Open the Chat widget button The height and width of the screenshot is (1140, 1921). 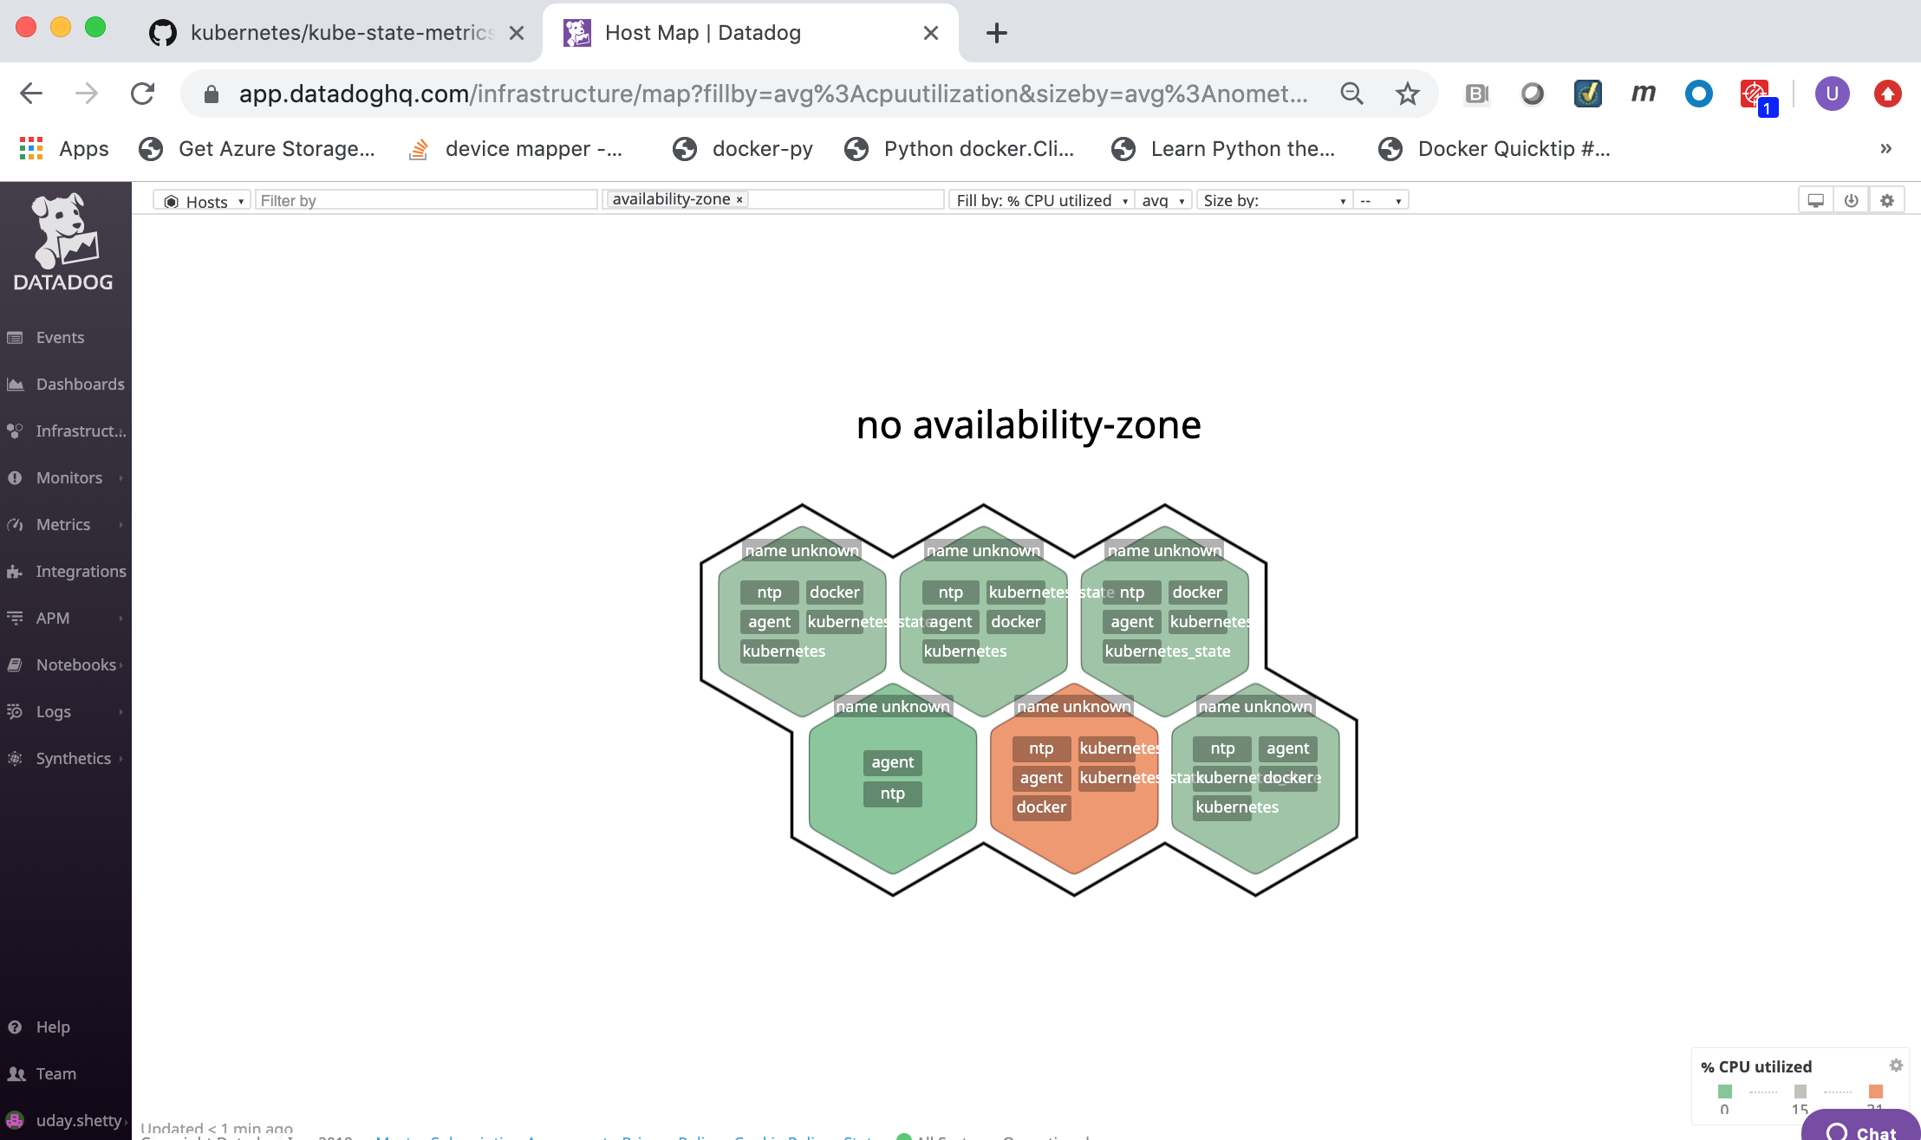(1860, 1127)
